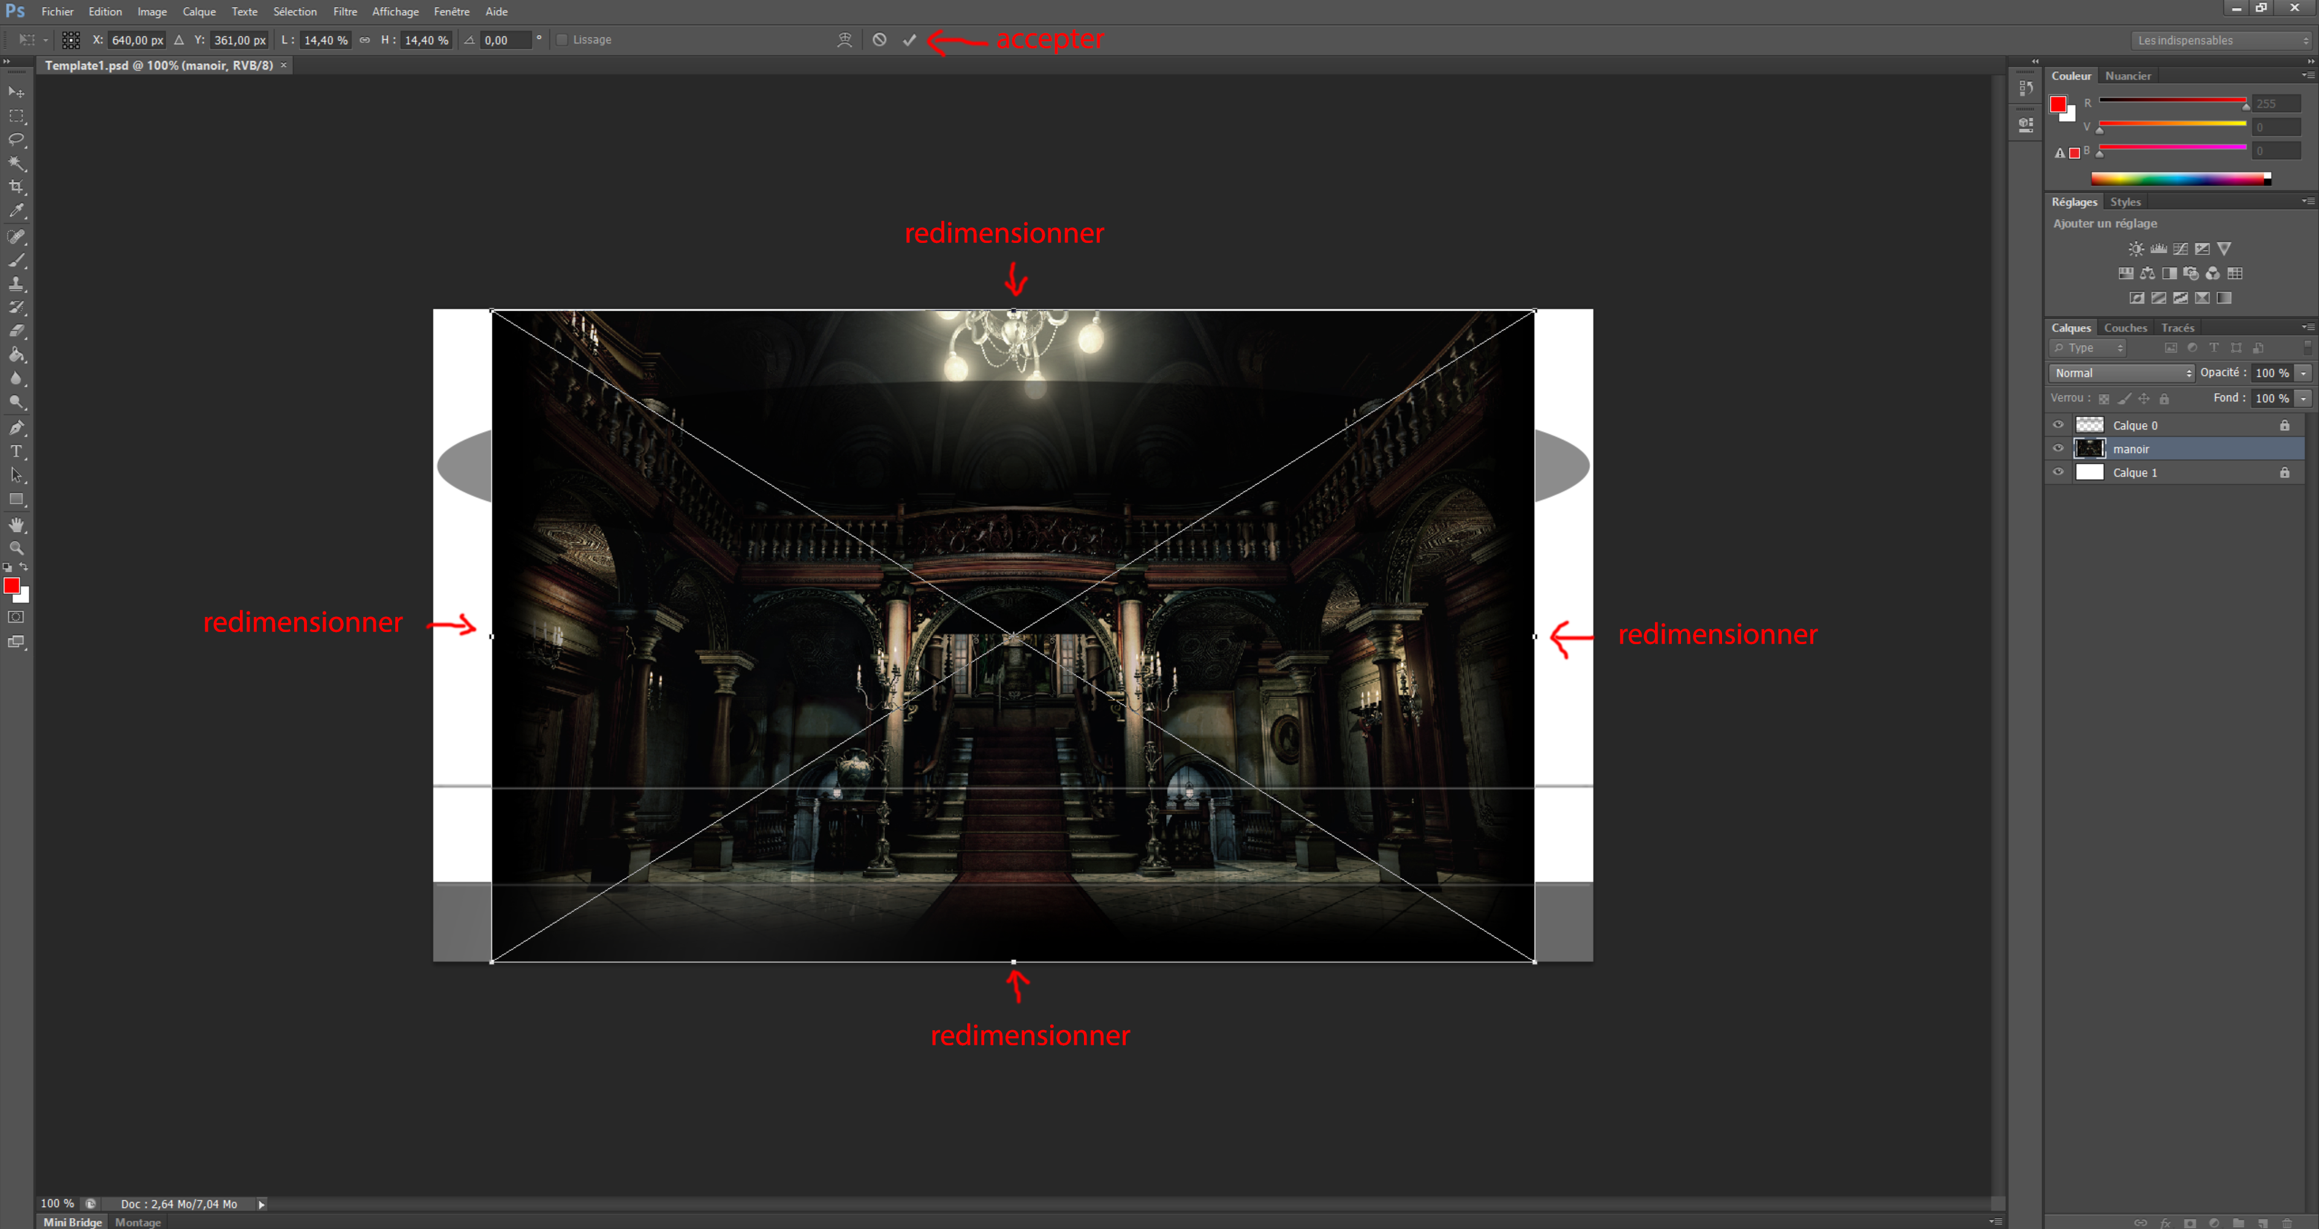Screen dimensions: 2319x1229
Task: Open the Fond slider dropdown arrow
Action: [2303, 398]
